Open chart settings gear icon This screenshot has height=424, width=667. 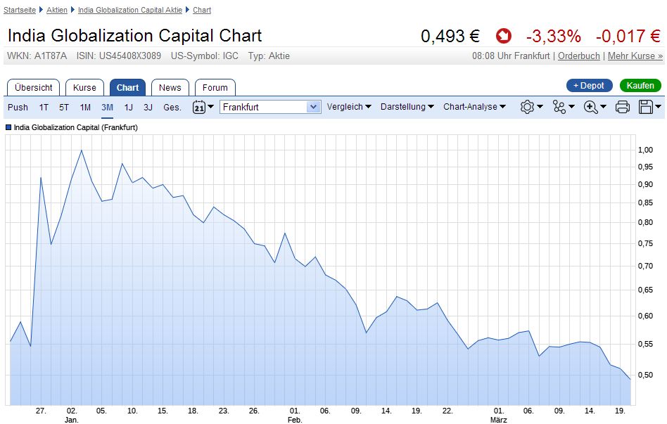pyautogui.click(x=528, y=107)
